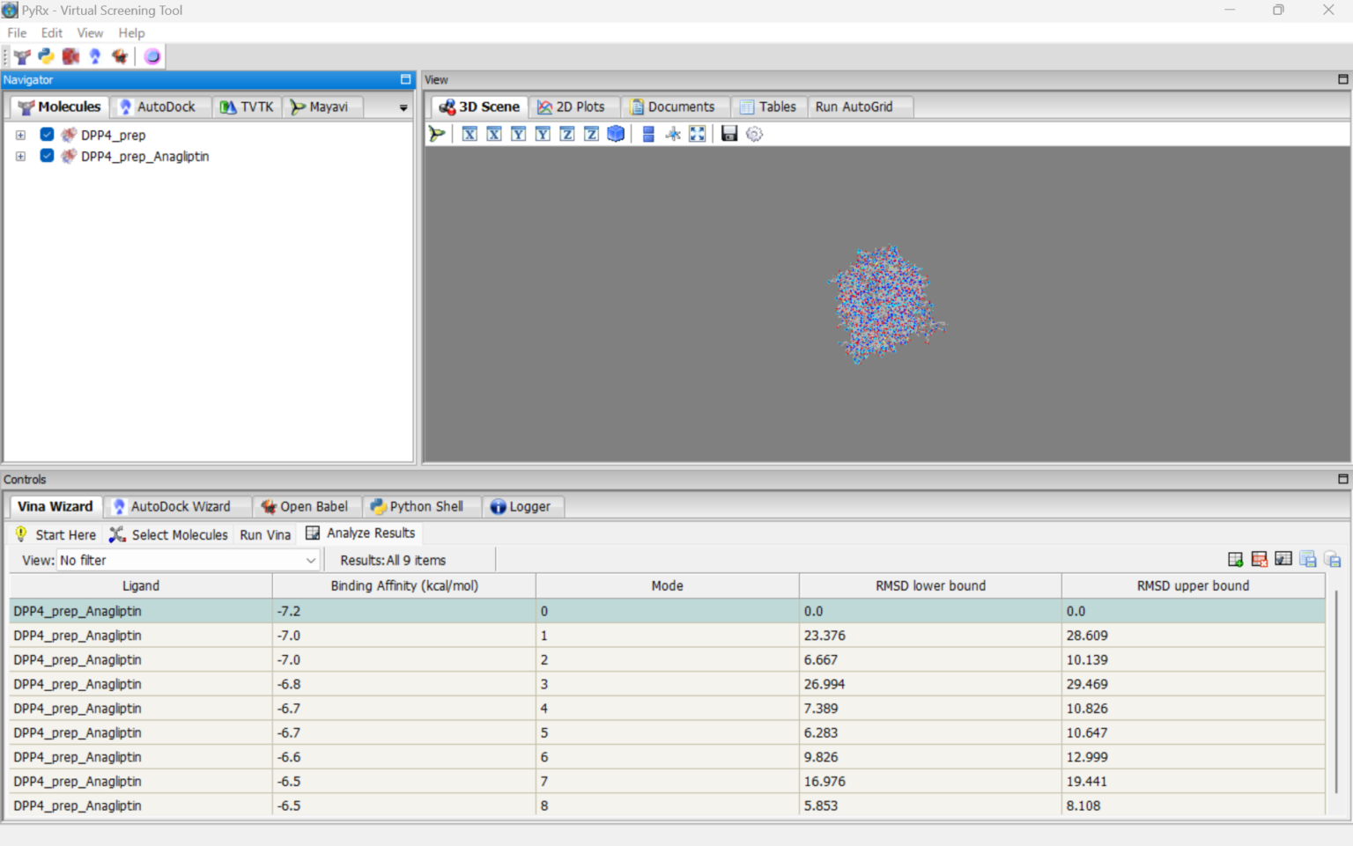The width and height of the screenshot is (1353, 846).
Task: Set Z axis view orientation
Action: (566, 134)
